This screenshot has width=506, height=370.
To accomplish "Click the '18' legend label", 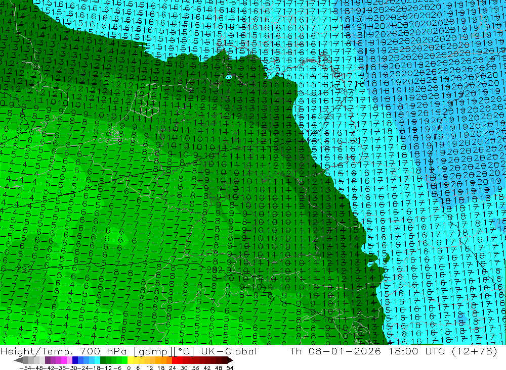I will click(161, 368).
